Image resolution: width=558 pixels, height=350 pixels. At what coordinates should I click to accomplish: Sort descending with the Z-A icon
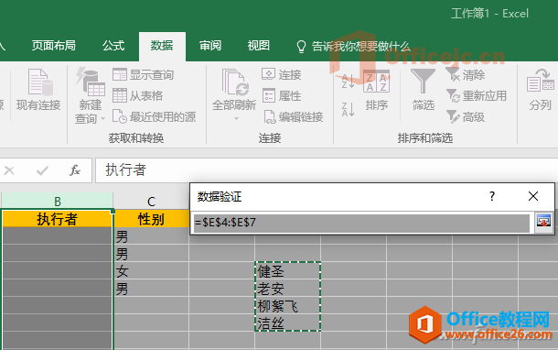[348, 109]
